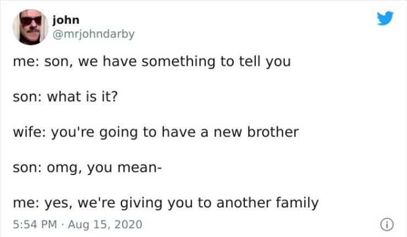
Task: Click the 'wife:' speaker label
Action: (x=30, y=132)
